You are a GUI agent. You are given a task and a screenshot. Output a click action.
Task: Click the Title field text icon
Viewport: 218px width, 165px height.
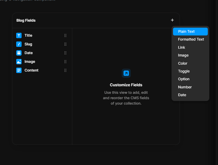[x=19, y=35]
